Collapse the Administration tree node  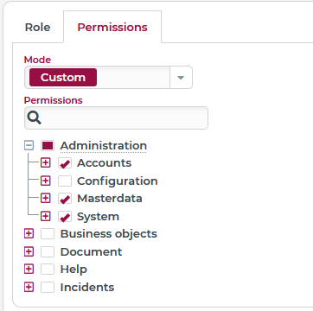(x=29, y=145)
